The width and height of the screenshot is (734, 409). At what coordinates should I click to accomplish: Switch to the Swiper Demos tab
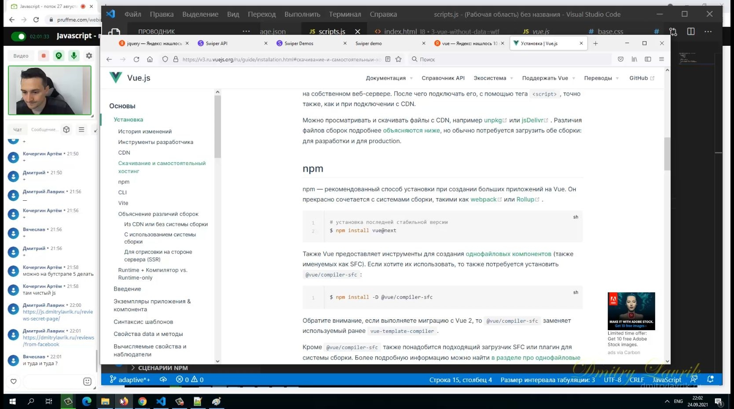point(311,44)
